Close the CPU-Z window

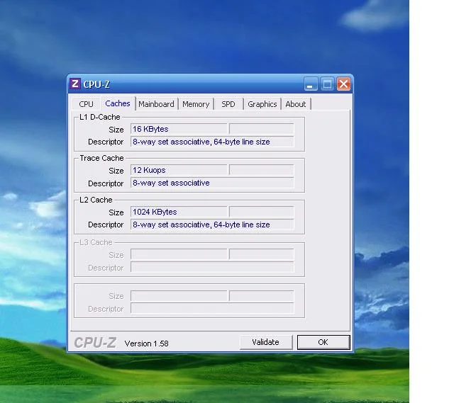343,84
